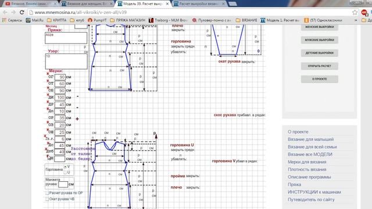Show hidden bookmarks with the » chevron

click(356, 20)
